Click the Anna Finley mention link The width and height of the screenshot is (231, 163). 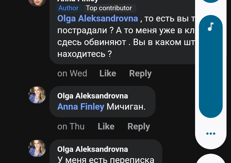pos(81,106)
